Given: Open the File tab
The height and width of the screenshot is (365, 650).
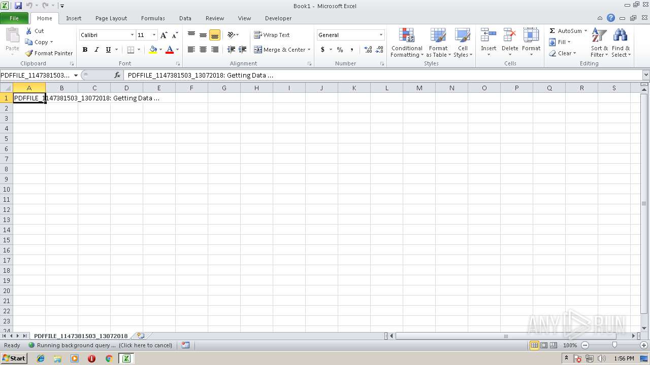Looking at the screenshot, I should (14, 18).
